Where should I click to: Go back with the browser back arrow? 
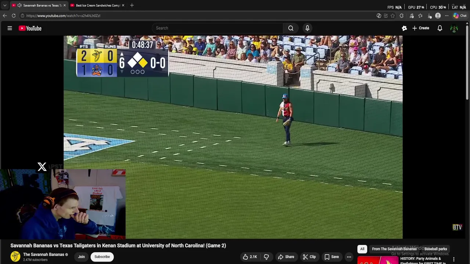coord(5,16)
